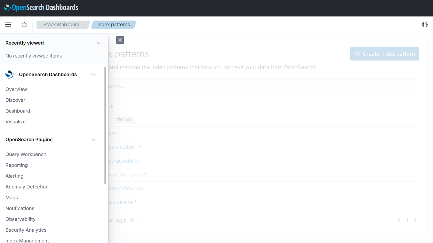
Task: Close the navigation drawer with X
Action: [x=120, y=40]
